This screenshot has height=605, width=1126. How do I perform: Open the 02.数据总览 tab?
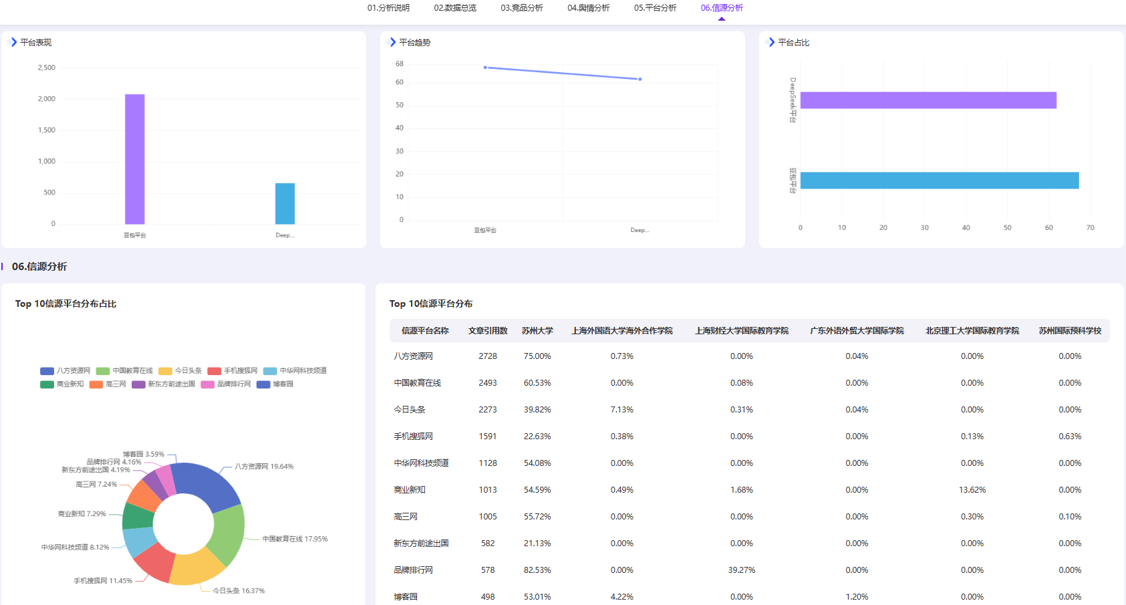click(x=455, y=8)
